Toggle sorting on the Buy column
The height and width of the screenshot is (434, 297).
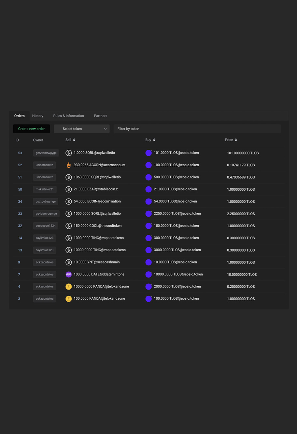(x=150, y=140)
